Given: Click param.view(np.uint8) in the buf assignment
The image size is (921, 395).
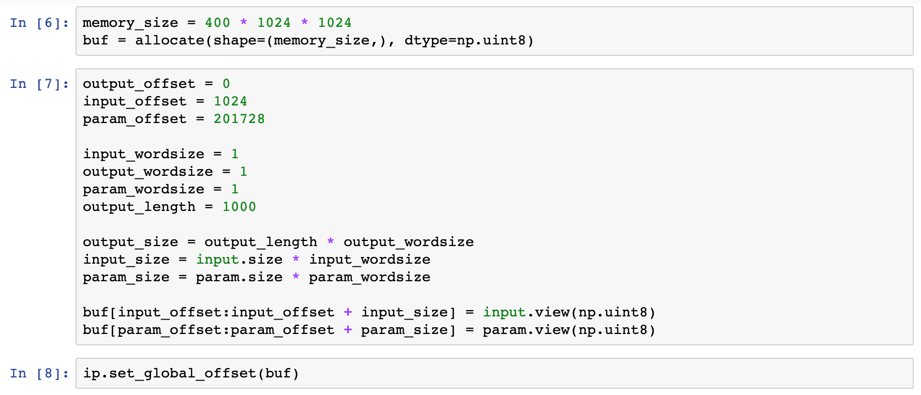Looking at the screenshot, I should click(569, 330).
